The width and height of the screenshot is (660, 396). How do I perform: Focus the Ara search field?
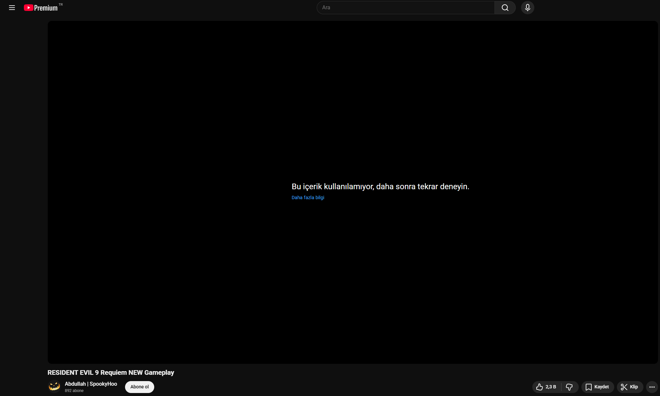tap(405, 8)
